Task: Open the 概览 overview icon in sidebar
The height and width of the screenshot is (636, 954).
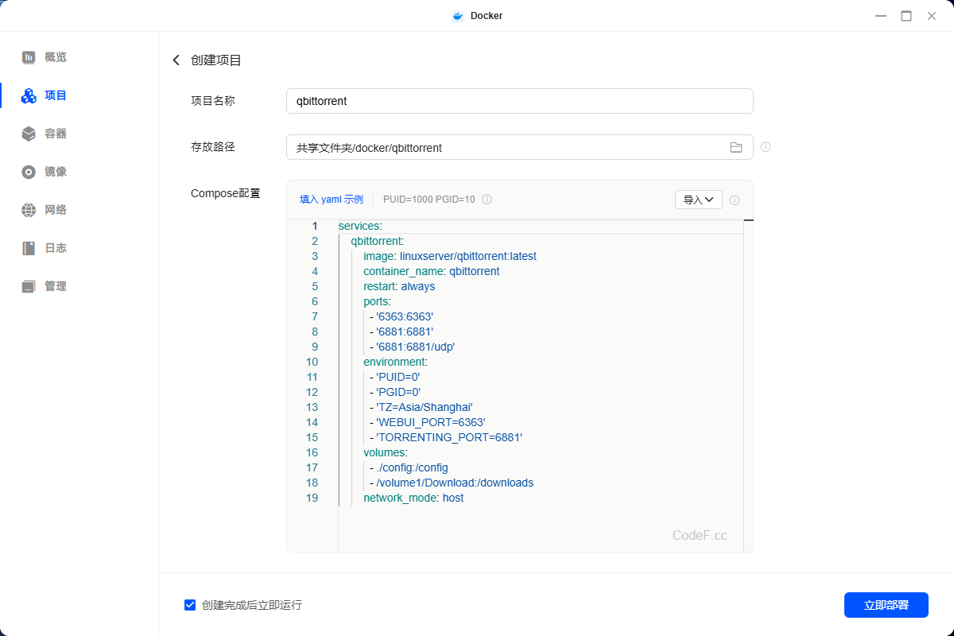Action: pyautogui.click(x=29, y=57)
